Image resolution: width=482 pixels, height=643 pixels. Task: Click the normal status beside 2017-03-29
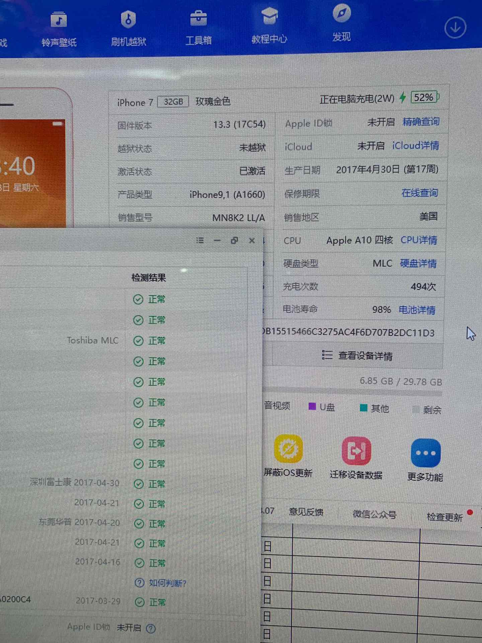[x=150, y=602]
